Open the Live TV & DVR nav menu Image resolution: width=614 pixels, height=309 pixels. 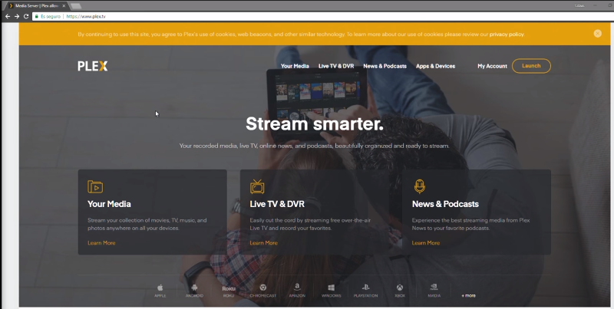click(x=336, y=66)
